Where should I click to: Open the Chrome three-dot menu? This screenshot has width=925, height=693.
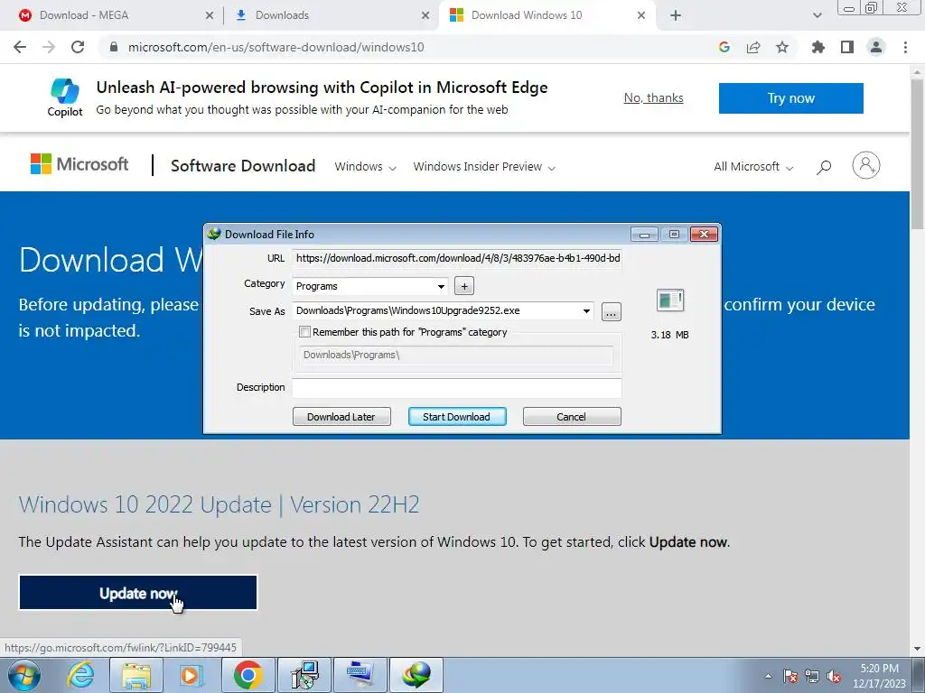tap(905, 47)
